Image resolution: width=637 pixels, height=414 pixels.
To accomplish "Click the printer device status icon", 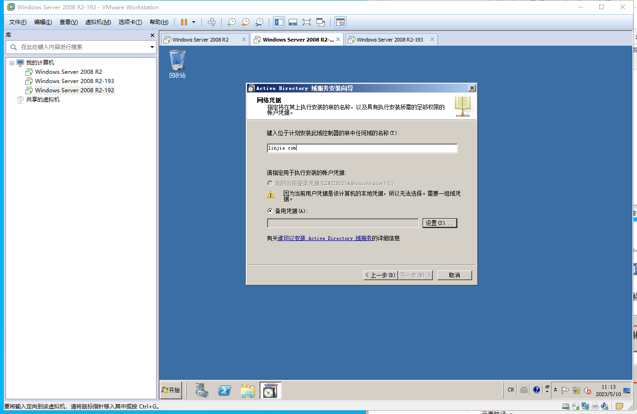I will pos(595,407).
